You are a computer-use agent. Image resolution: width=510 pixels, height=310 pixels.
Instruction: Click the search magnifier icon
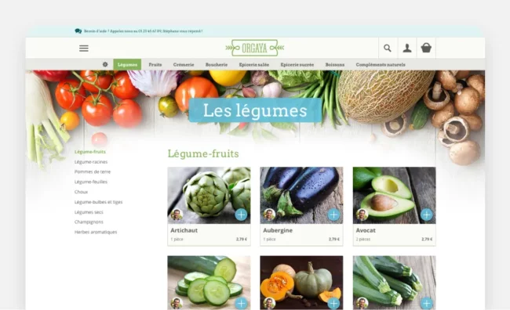pos(388,48)
